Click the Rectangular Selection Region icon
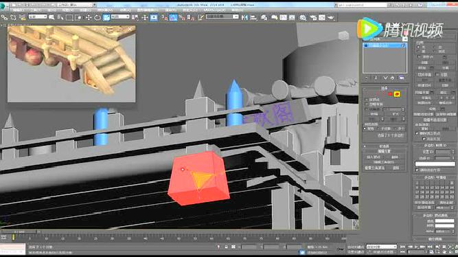458x257 pixels. [x=69, y=18]
